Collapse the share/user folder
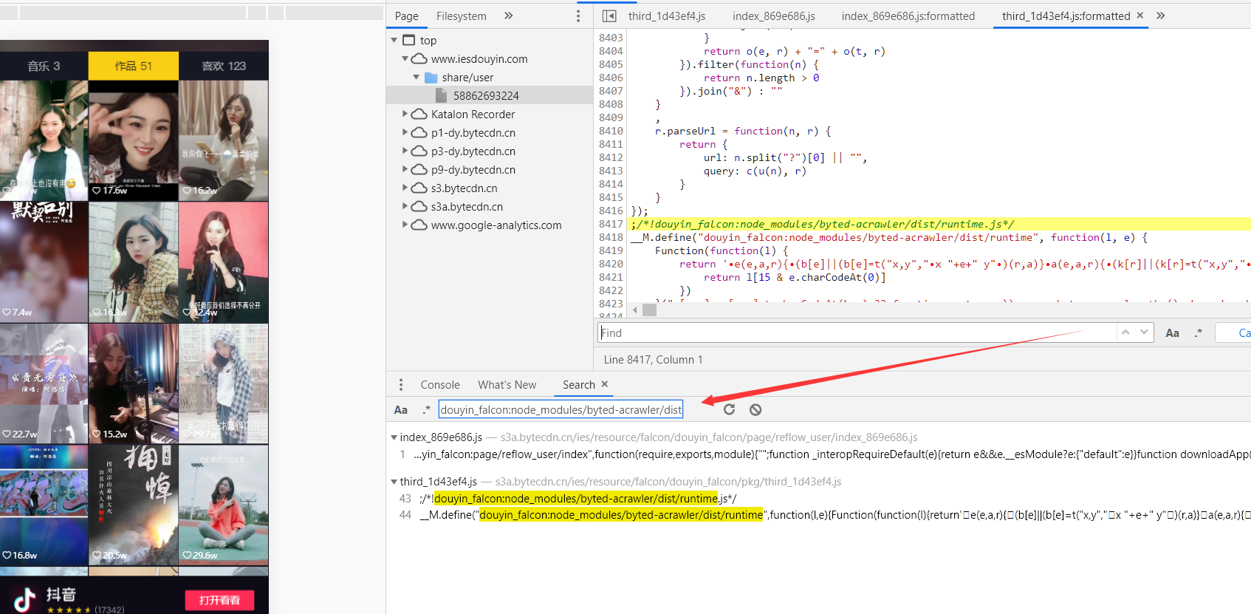 tap(416, 77)
